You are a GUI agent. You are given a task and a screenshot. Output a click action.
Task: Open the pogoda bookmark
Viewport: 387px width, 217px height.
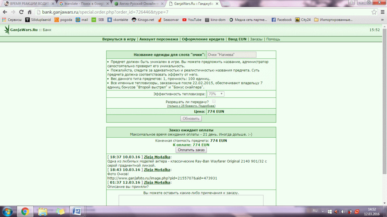click(x=63, y=20)
